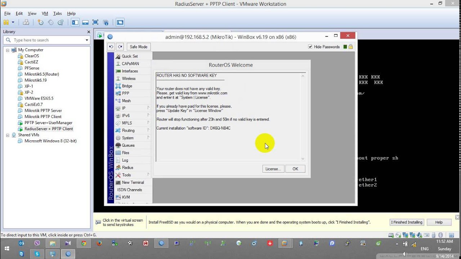Expand the System submenu in WinBox
461x259 pixels.
coord(133,138)
